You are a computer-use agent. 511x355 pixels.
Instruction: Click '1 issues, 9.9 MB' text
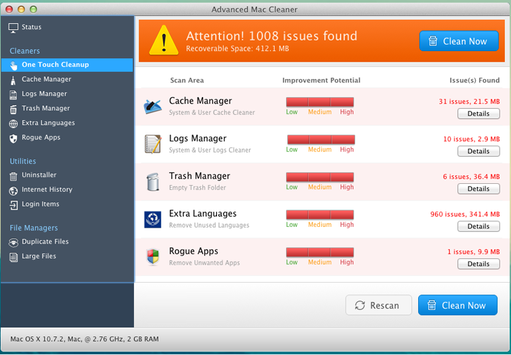[x=474, y=251]
